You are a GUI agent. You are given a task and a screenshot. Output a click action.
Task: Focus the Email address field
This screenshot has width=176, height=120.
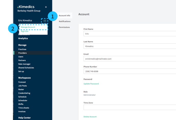pyautogui.click(x=130, y=59)
